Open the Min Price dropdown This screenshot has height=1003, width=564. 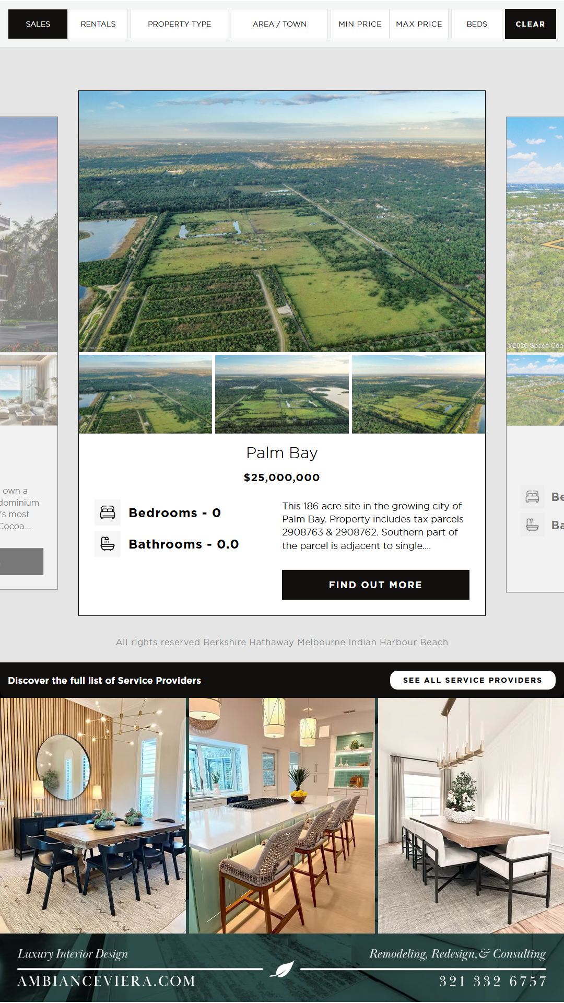pos(360,24)
